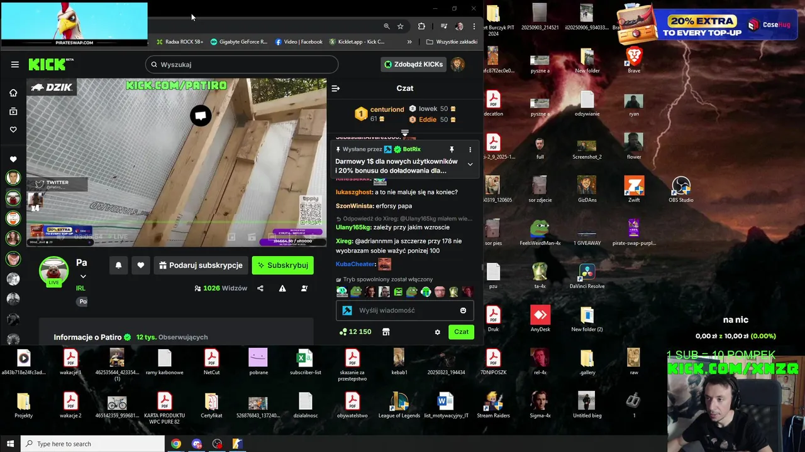Open Chrome three-dot menu

tap(474, 26)
